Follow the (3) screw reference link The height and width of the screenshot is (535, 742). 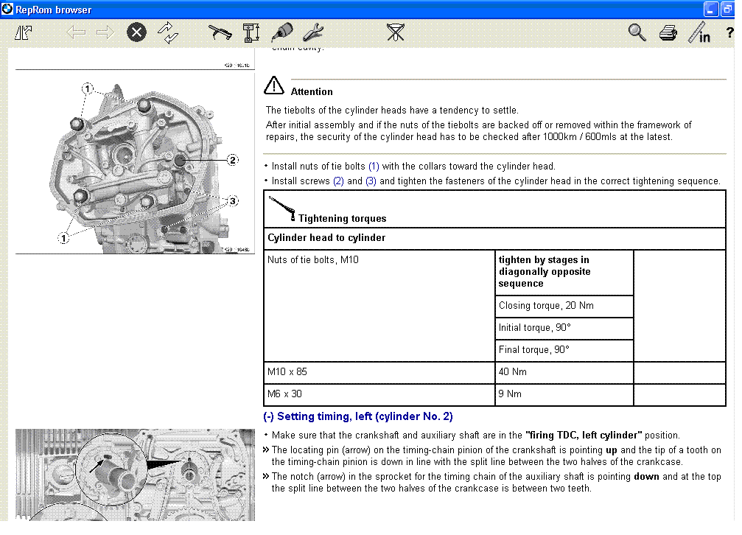371,181
